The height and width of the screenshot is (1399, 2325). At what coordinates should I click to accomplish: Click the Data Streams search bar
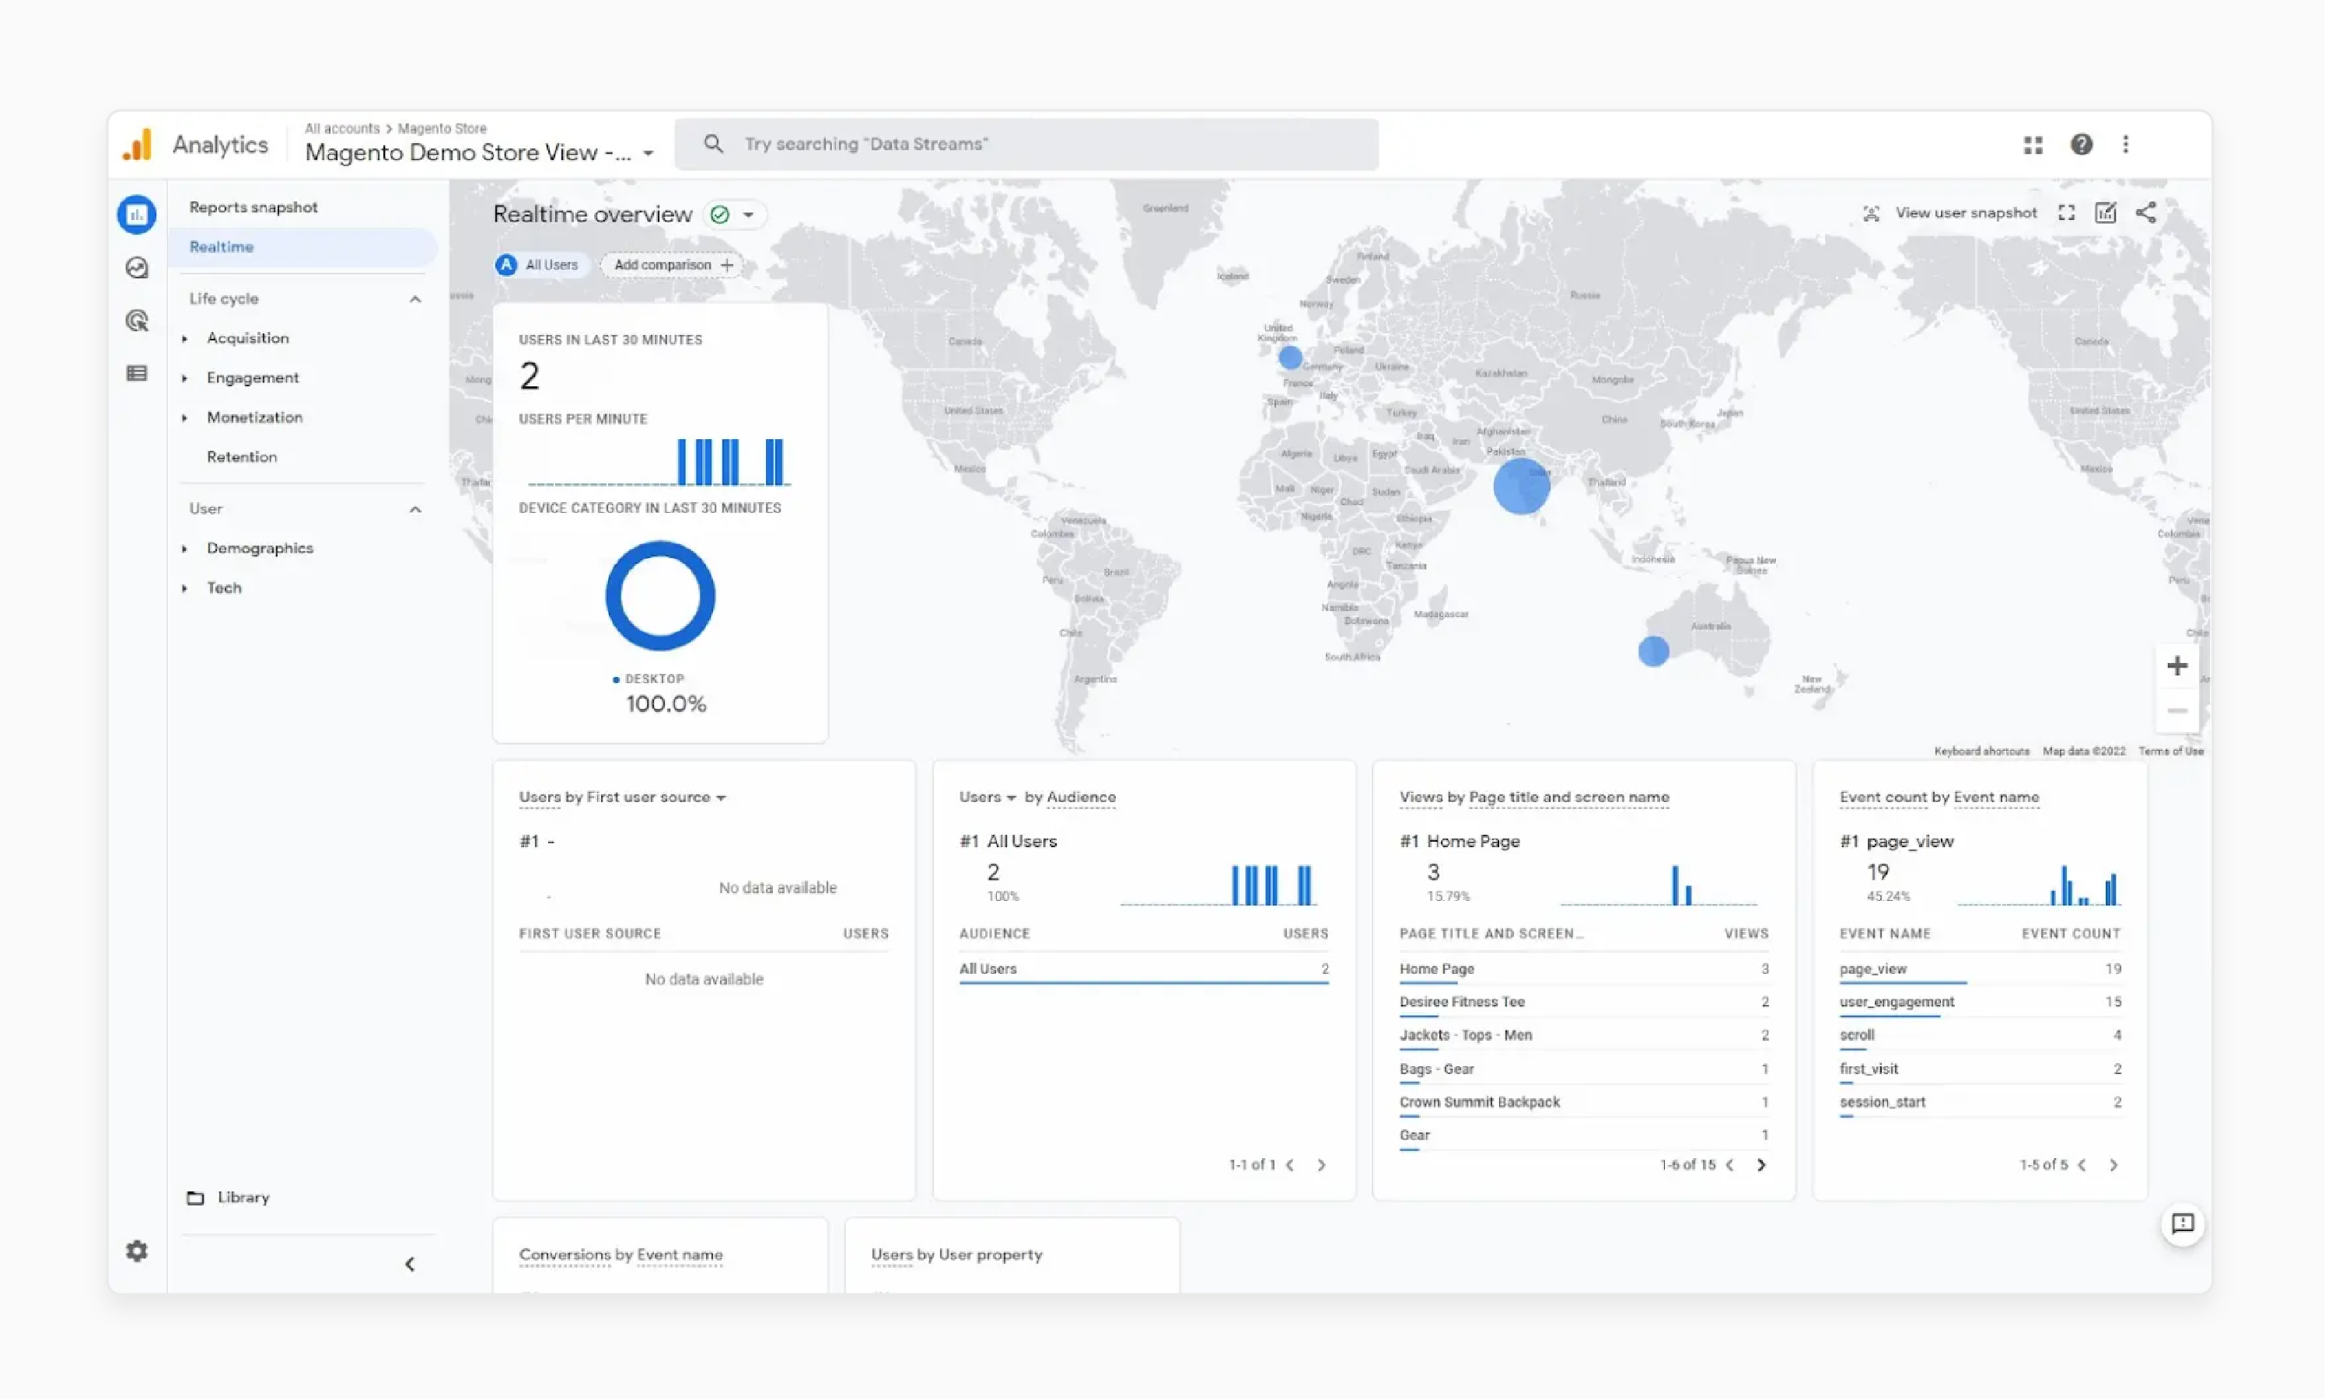[1027, 143]
